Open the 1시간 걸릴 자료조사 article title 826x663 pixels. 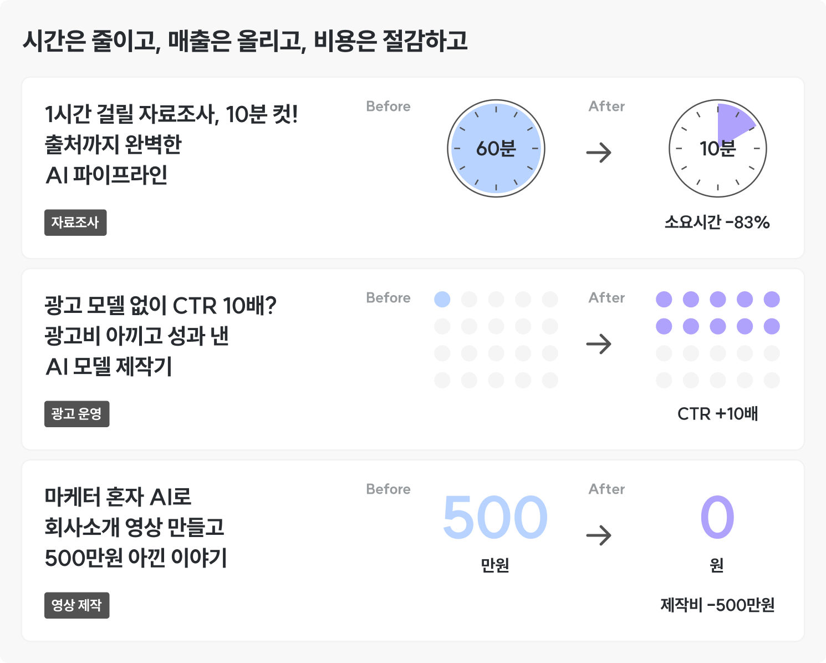pos(171,144)
